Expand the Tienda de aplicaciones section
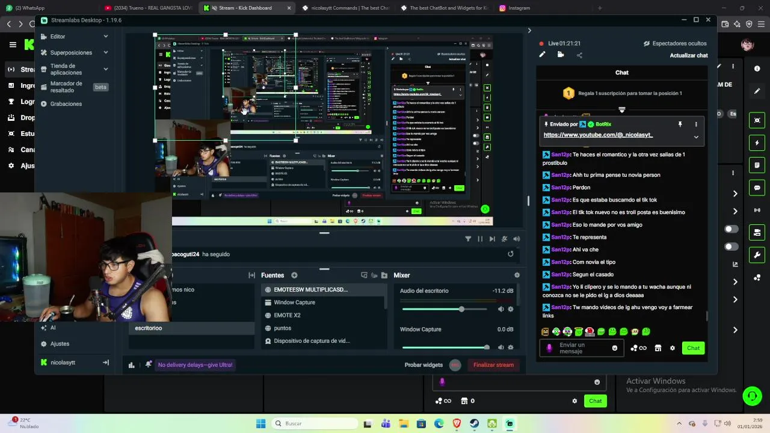770x433 pixels. [105, 69]
